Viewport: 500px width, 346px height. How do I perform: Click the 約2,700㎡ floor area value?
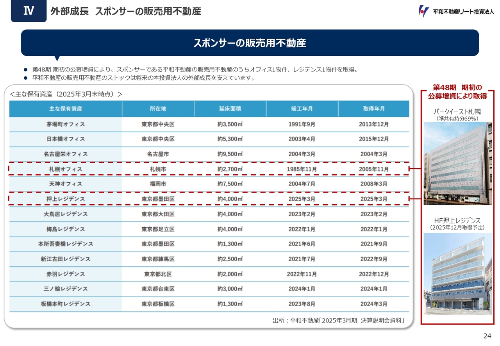tap(230, 169)
